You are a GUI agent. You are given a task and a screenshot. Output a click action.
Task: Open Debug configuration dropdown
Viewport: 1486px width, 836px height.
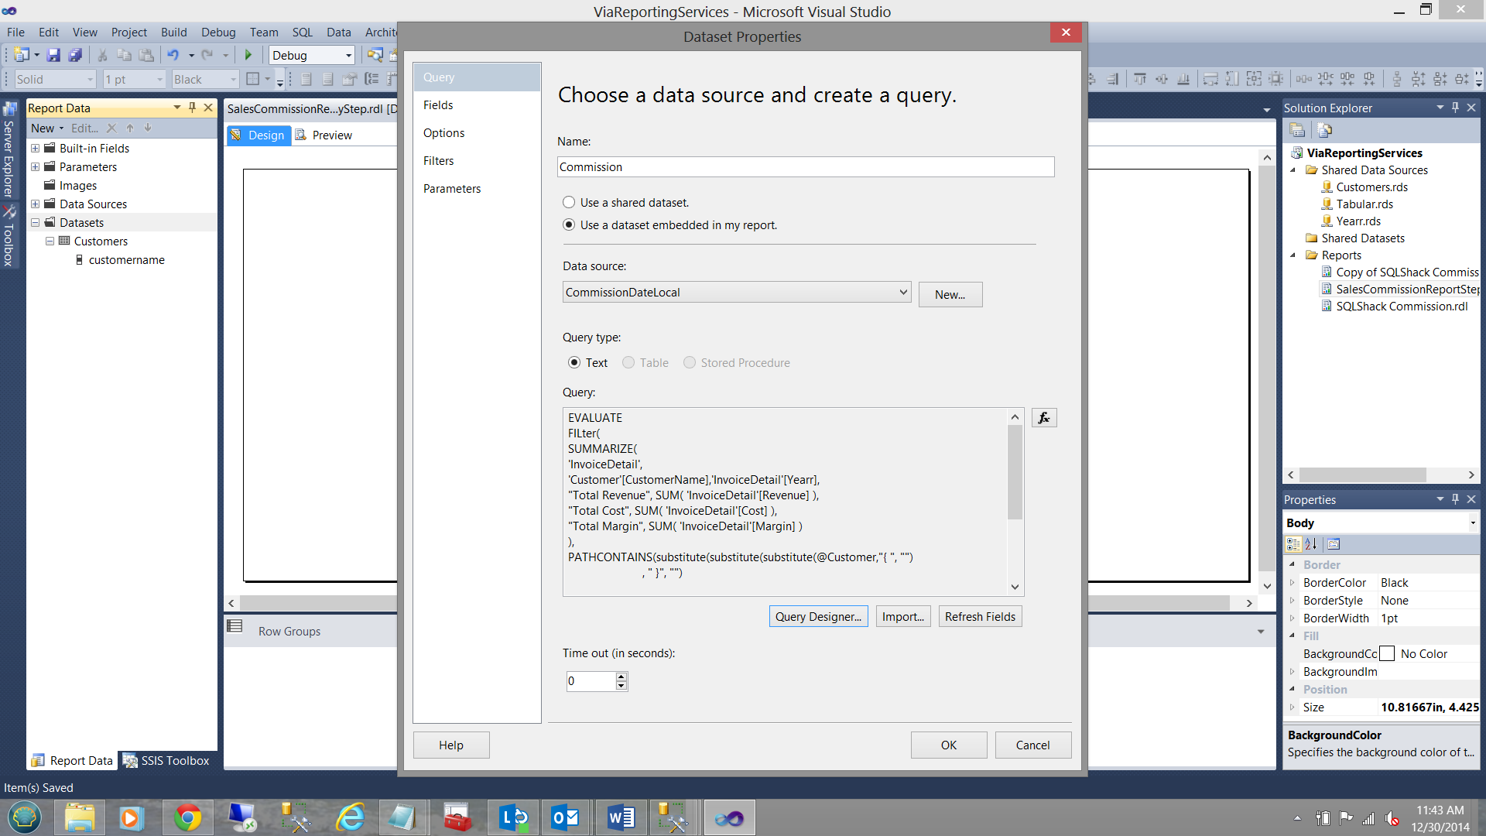(x=348, y=55)
